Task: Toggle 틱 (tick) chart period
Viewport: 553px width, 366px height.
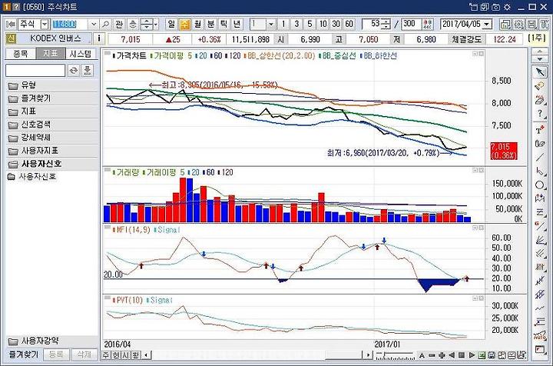Action: (224, 24)
